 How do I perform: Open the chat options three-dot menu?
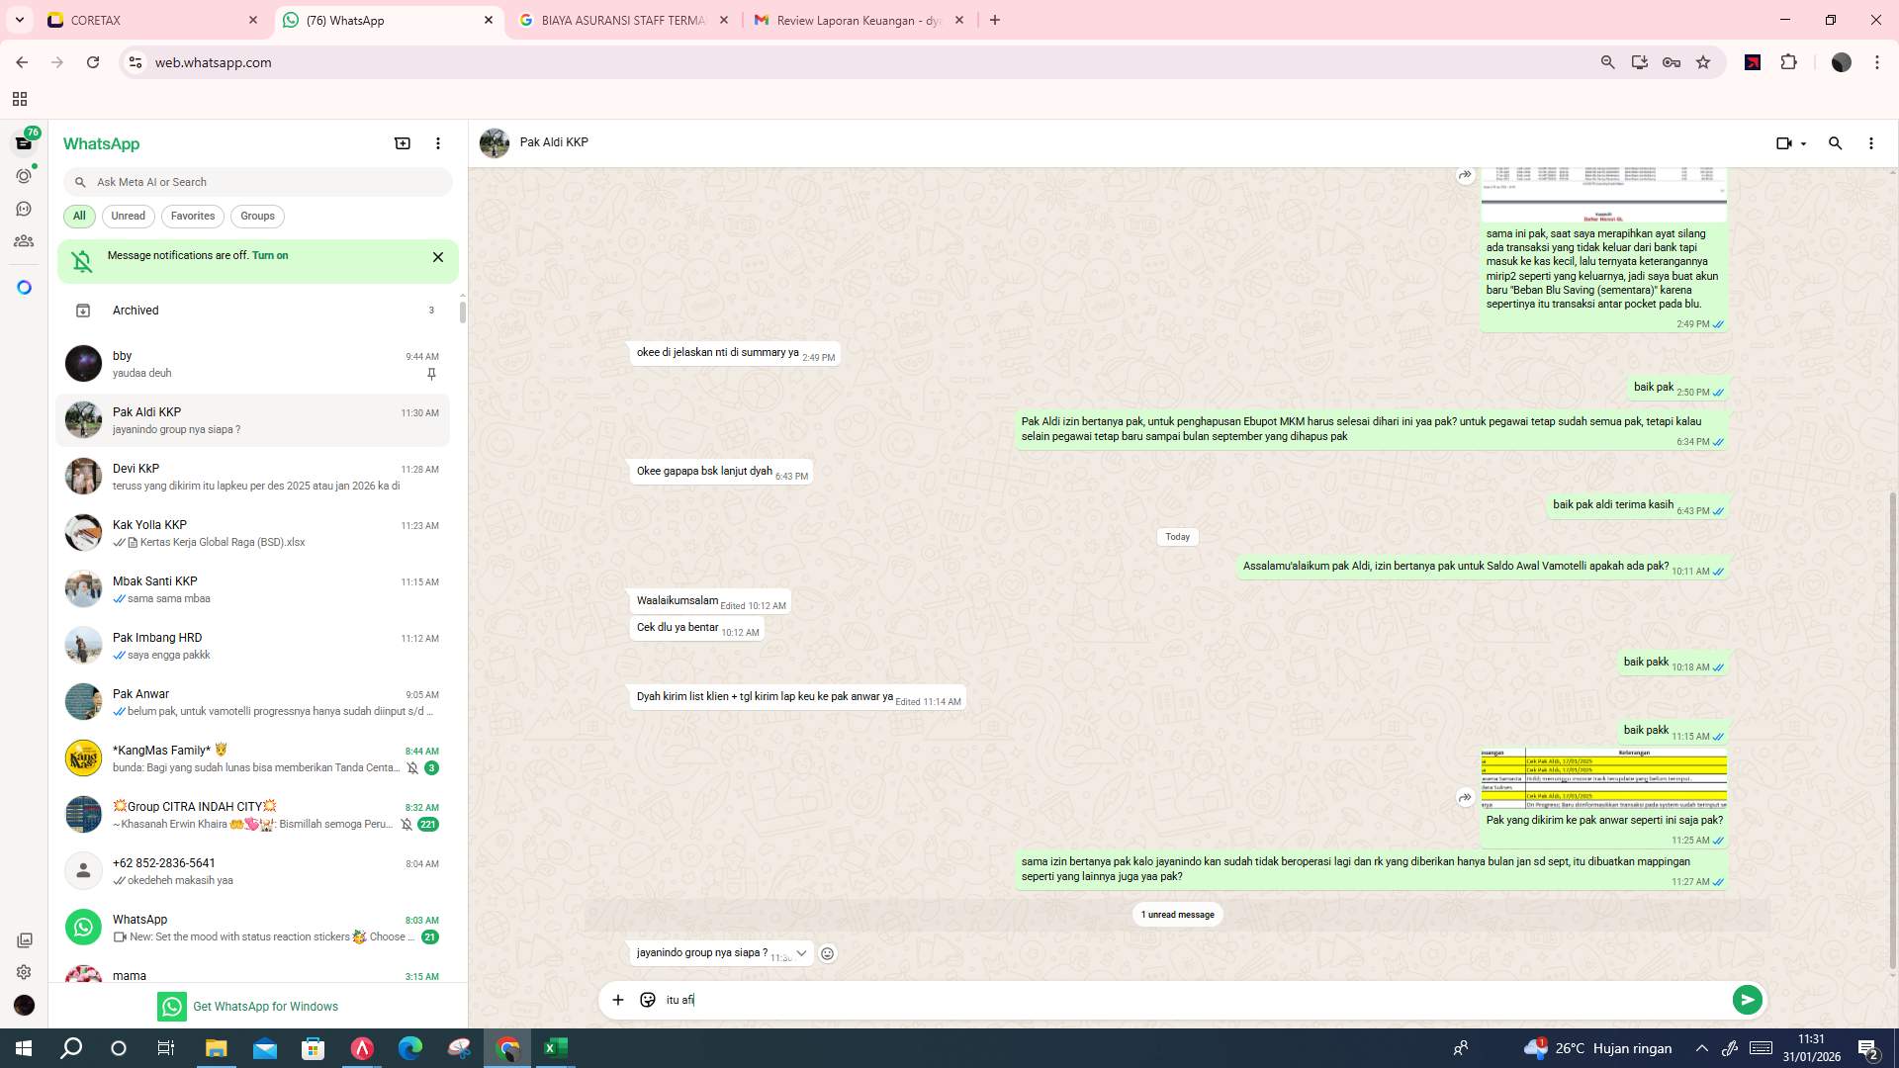point(1870,143)
